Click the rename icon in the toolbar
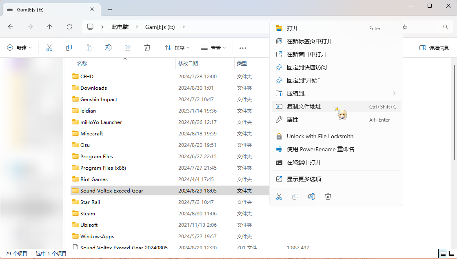The height and width of the screenshot is (259, 457). point(108,48)
